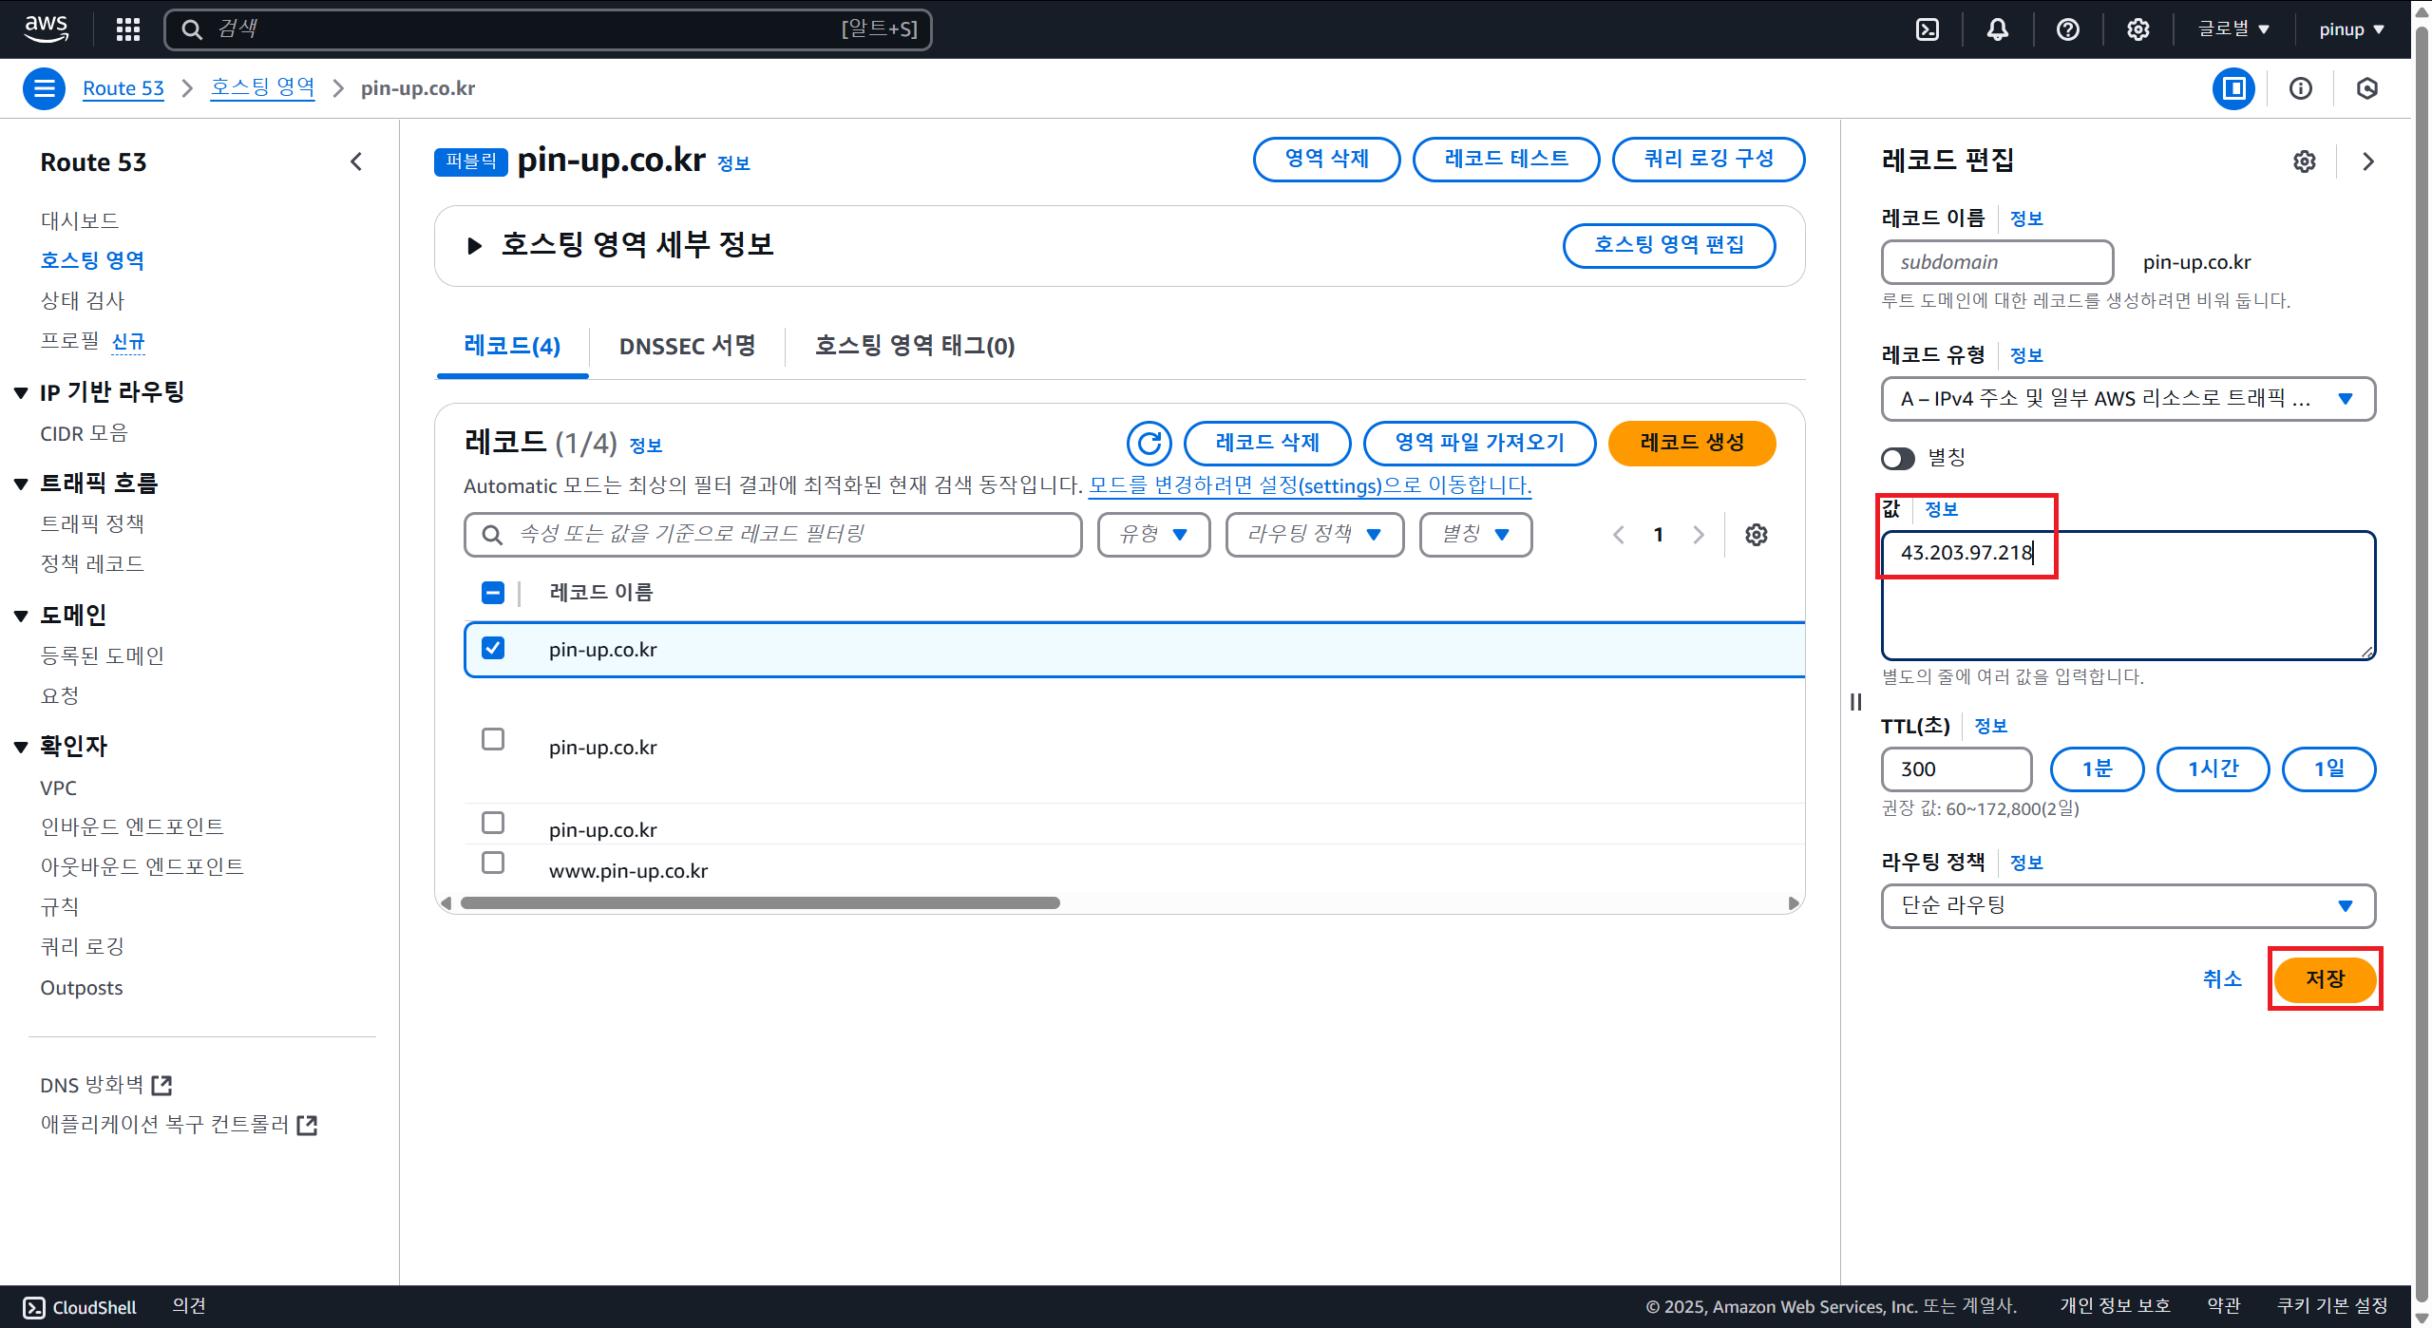Image resolution: width=2432 pixels, height=1328 pixels.
Task: Expand 호스팅 영역 세부 정보 section
Action: (474, 246)
